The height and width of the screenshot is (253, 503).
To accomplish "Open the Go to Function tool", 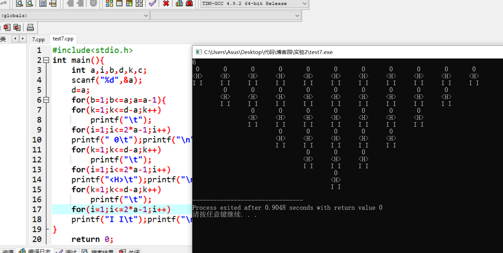I will 43,3.
